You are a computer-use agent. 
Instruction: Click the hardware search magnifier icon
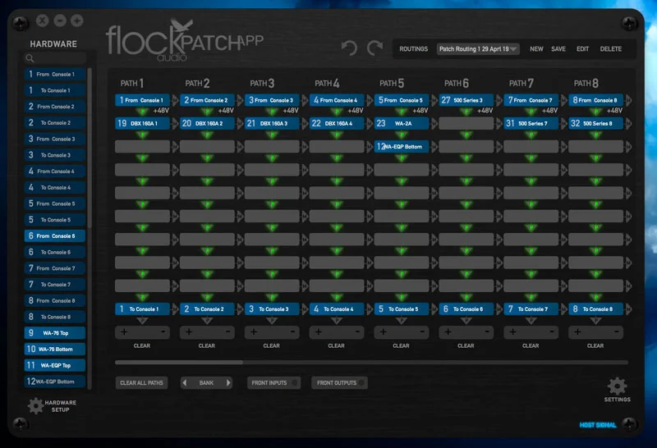coord(30,58)
